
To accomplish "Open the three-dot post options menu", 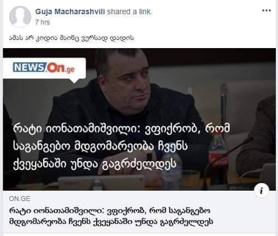I will pos(267,10).
